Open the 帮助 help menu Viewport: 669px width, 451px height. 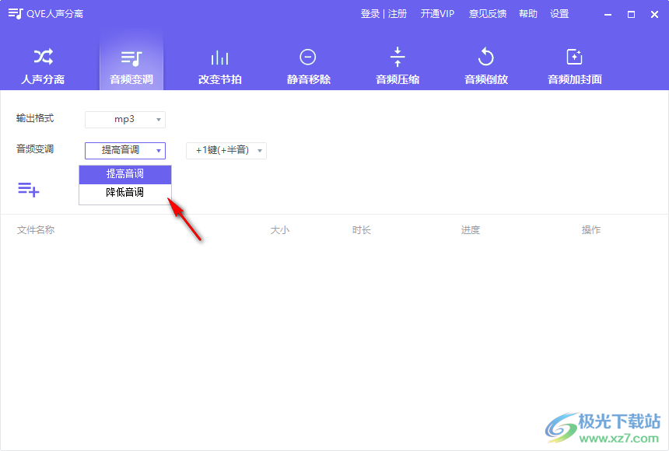[x=527, y=13]
